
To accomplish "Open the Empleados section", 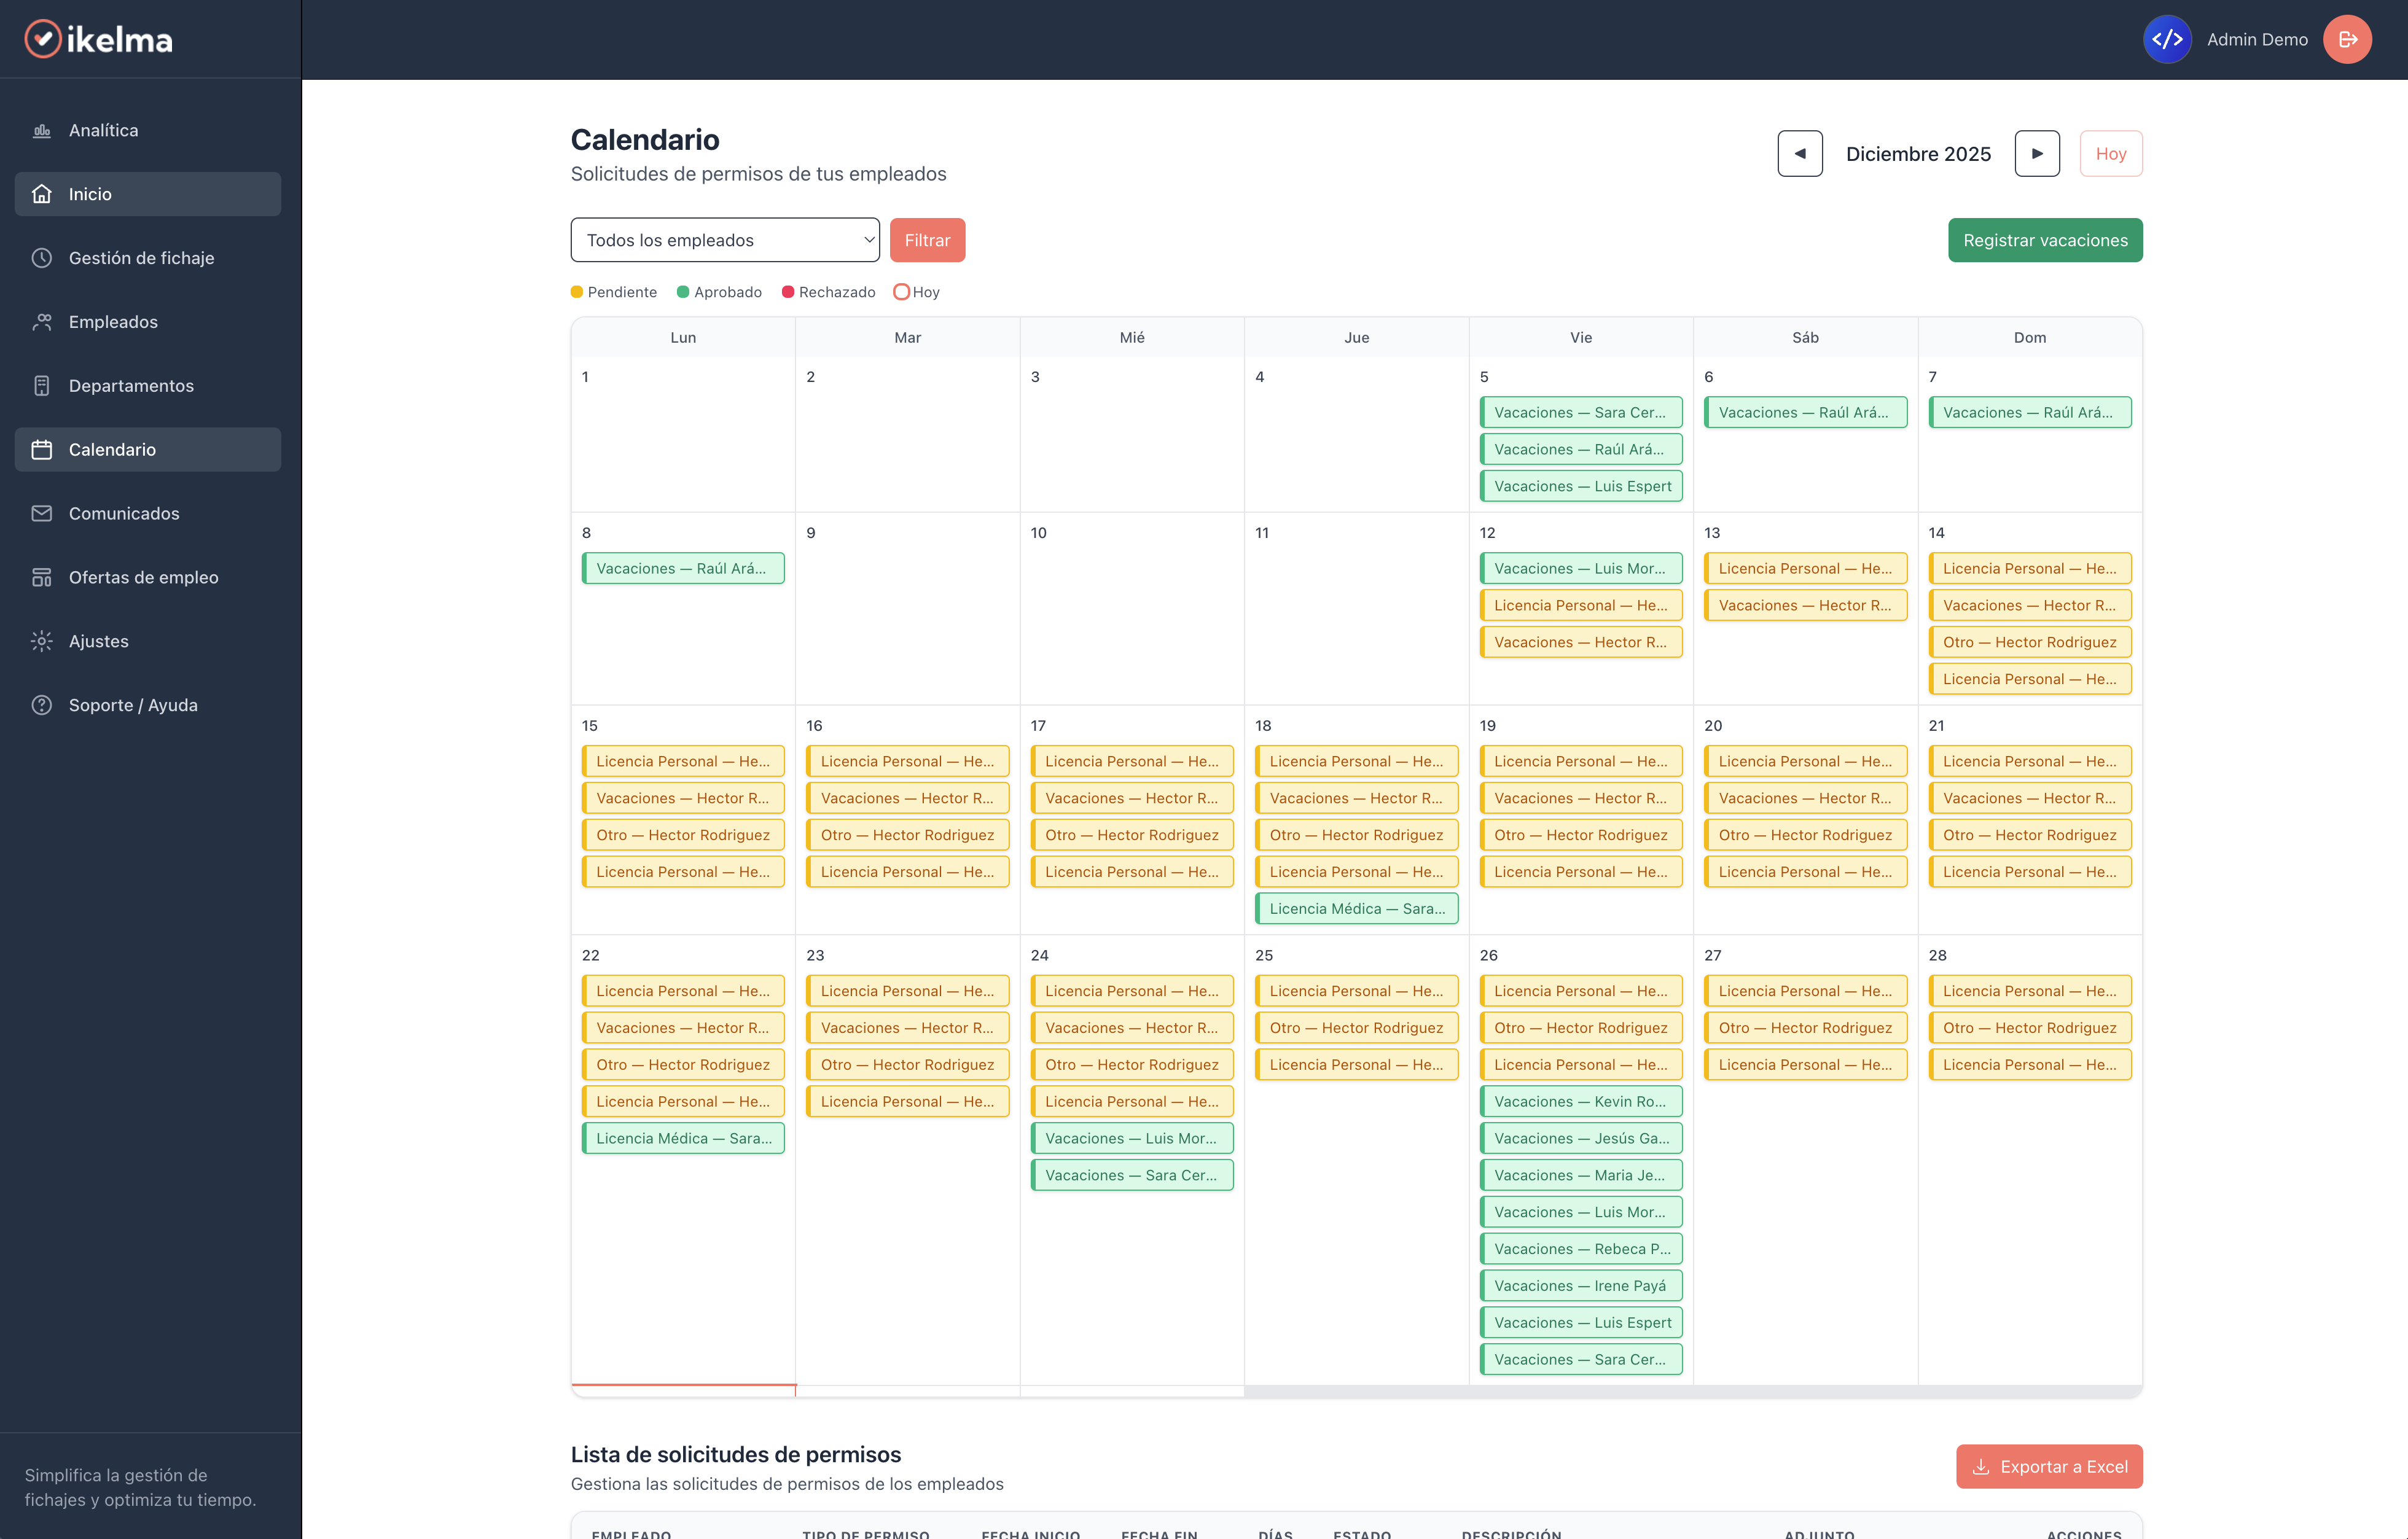I will point(112,322).
